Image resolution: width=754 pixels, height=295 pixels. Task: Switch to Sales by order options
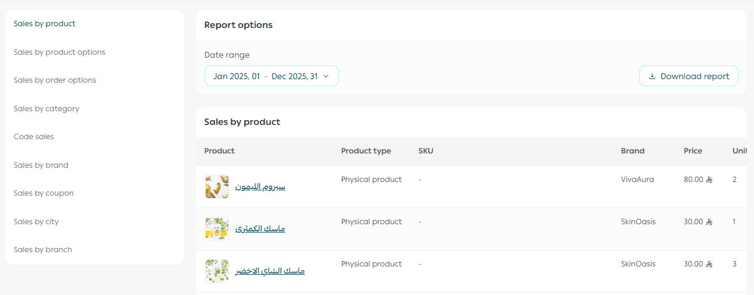[55, 80]
